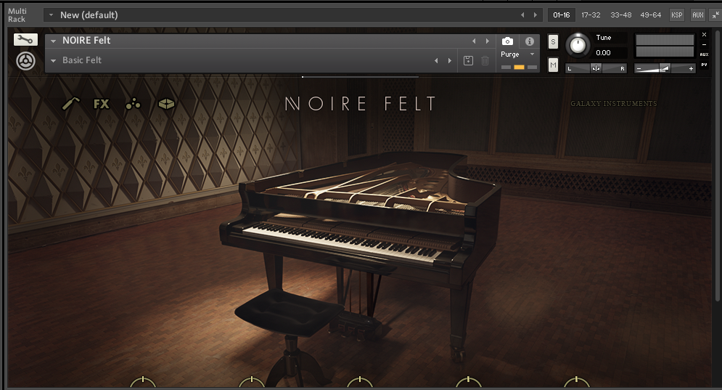Click the Basic Felt snapshot name

[82, 60]
